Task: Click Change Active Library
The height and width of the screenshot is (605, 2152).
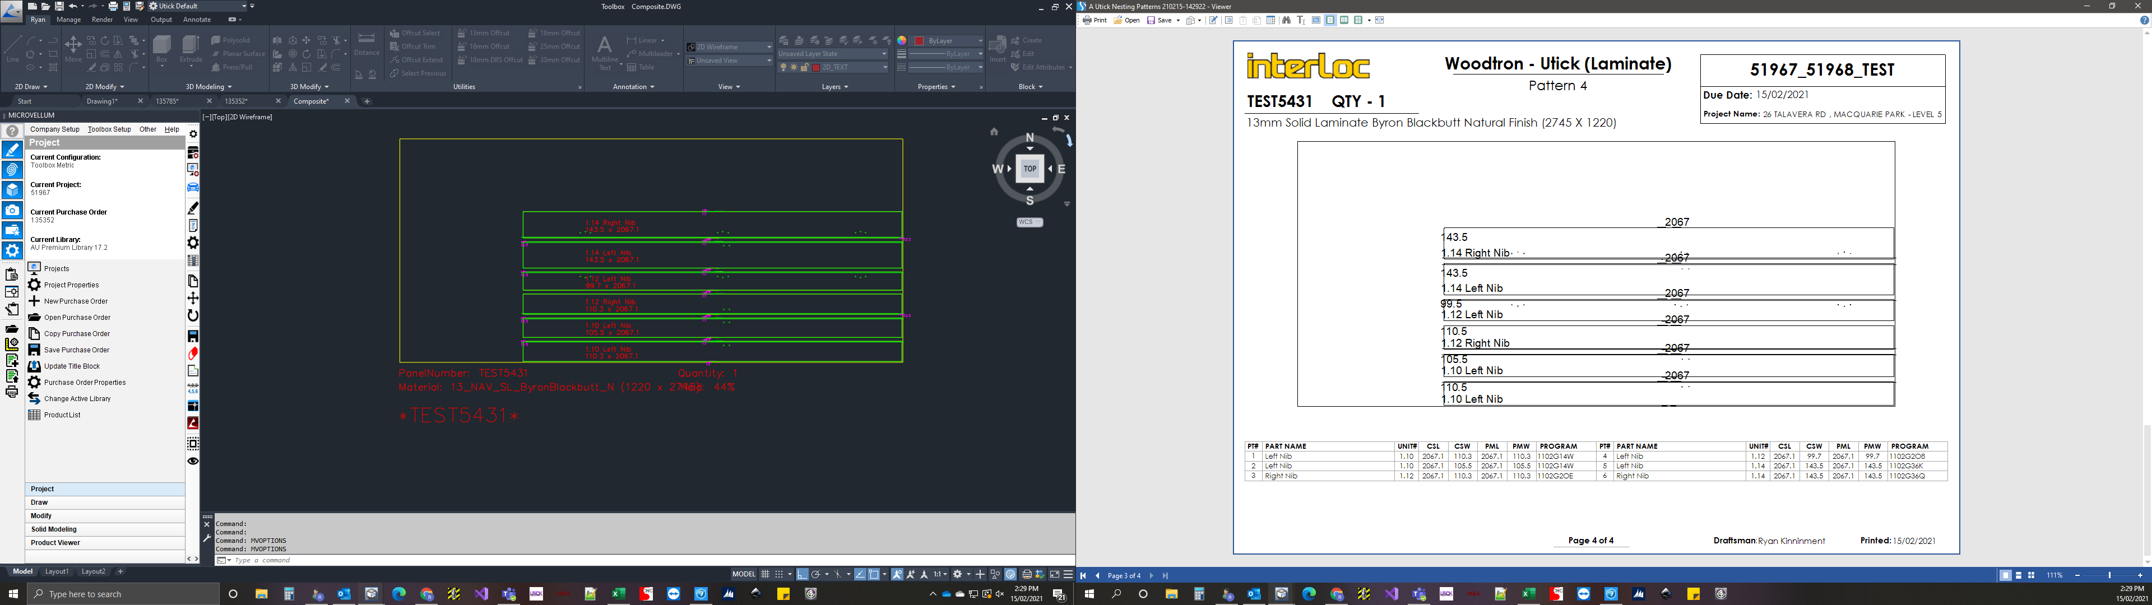Action: [x=77, y=399]
